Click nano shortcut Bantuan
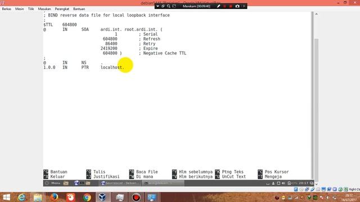The image size is (360, 202). tap(55, 172)
